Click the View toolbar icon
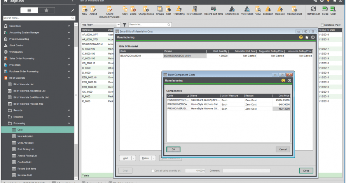This screenshot has width=346, height=183. 258,11
